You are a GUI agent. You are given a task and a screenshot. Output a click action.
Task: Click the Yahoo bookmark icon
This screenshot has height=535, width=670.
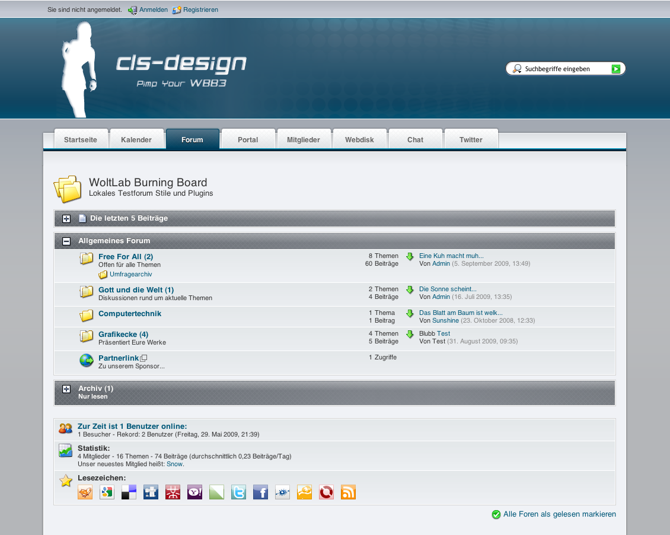tap(194, 492)
